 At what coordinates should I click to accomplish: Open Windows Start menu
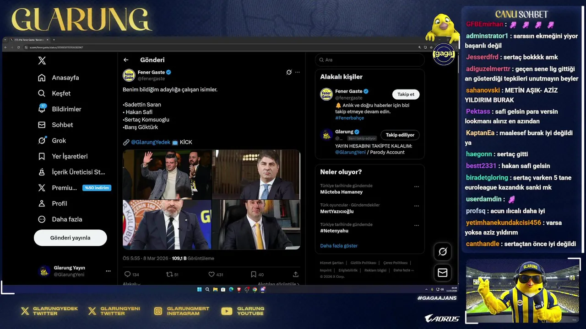click(200, 289)
